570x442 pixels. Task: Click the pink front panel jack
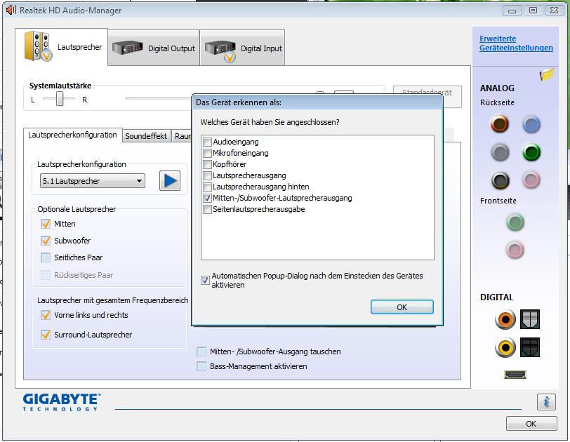pos(515,250)
